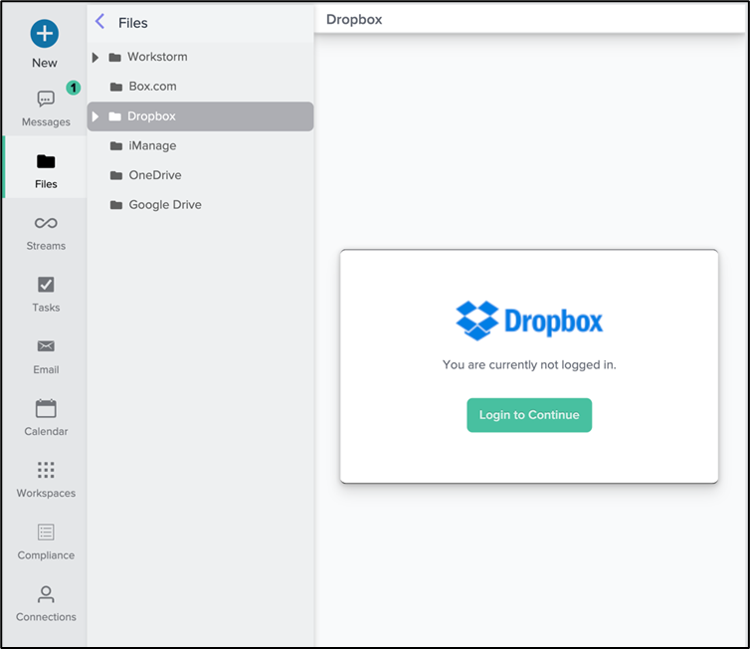The height and width of the screenshot is (649, 750).
Task: Click the Streams label in sidebar
Action: [46, 246]
